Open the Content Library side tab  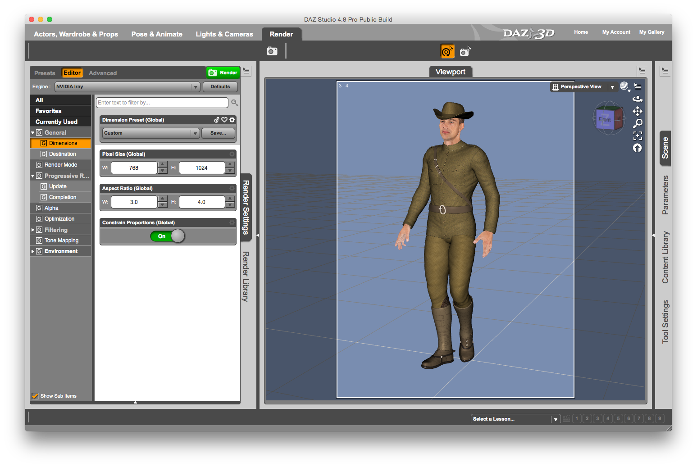665,257
